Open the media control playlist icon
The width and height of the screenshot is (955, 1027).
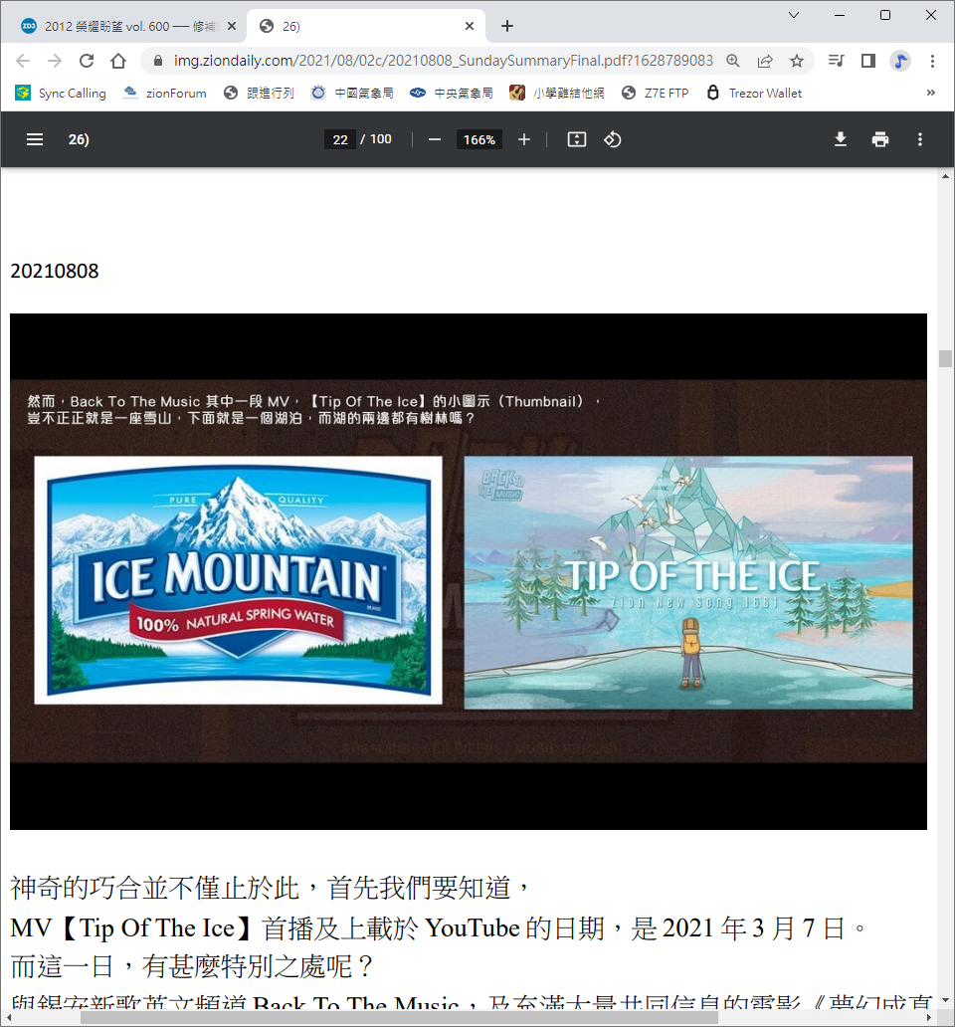tap(836, 61)
